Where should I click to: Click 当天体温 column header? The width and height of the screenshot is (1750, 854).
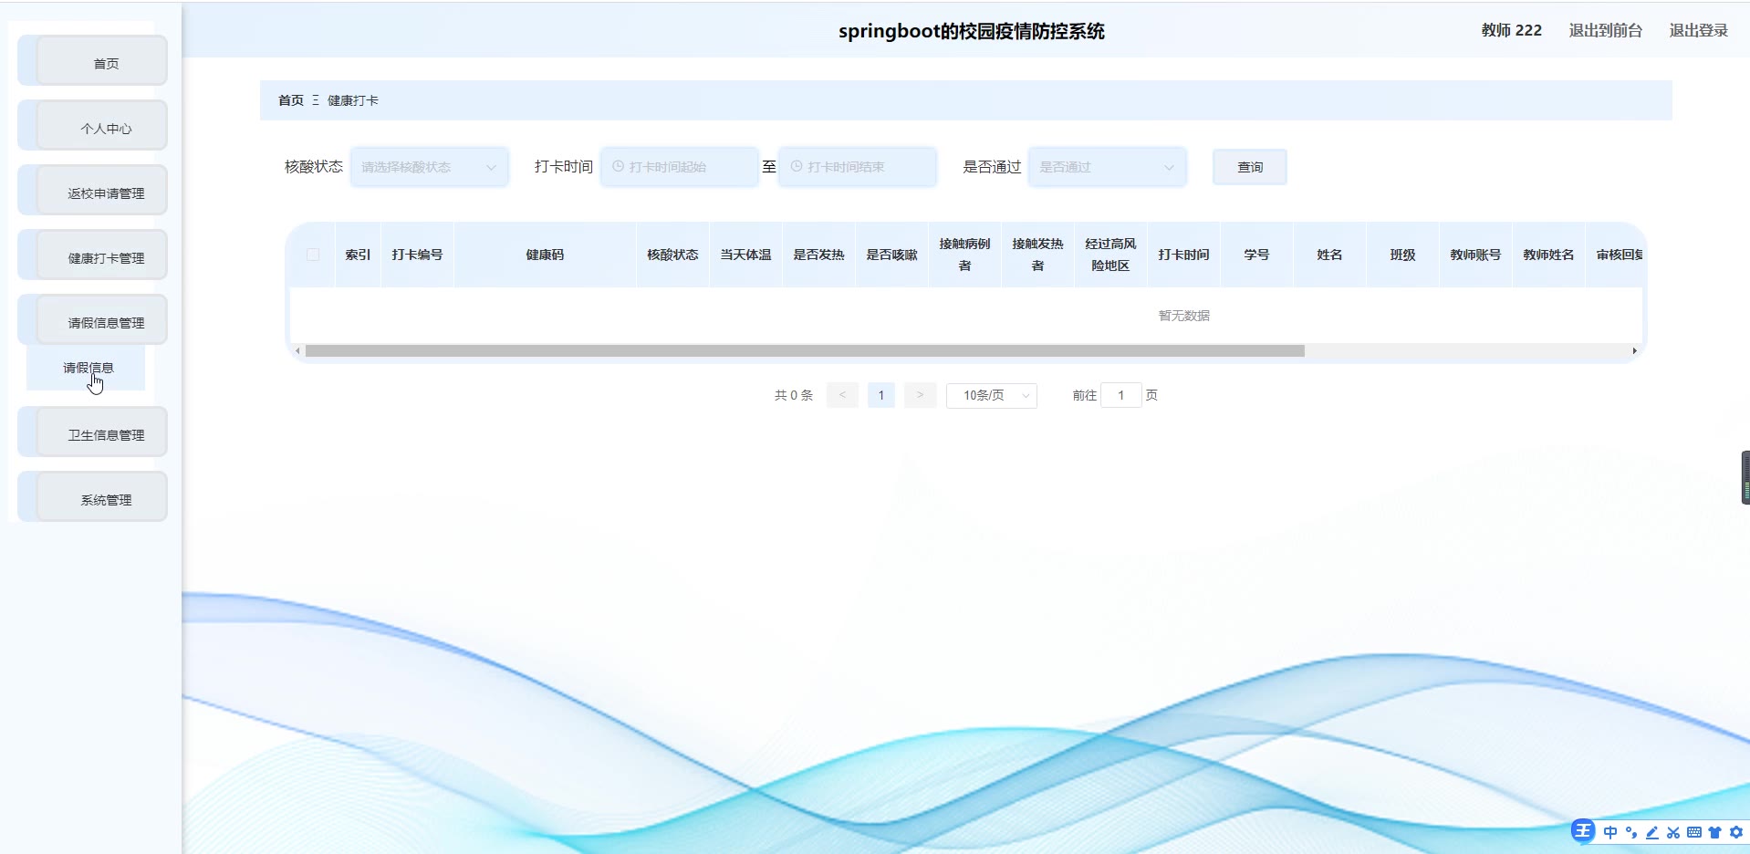(x=745, y=255)
